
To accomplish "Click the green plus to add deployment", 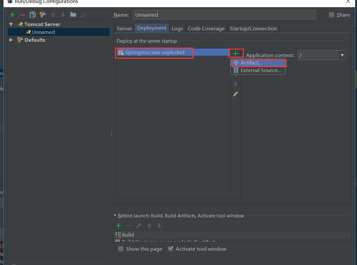I will click(x=235, y=53).
